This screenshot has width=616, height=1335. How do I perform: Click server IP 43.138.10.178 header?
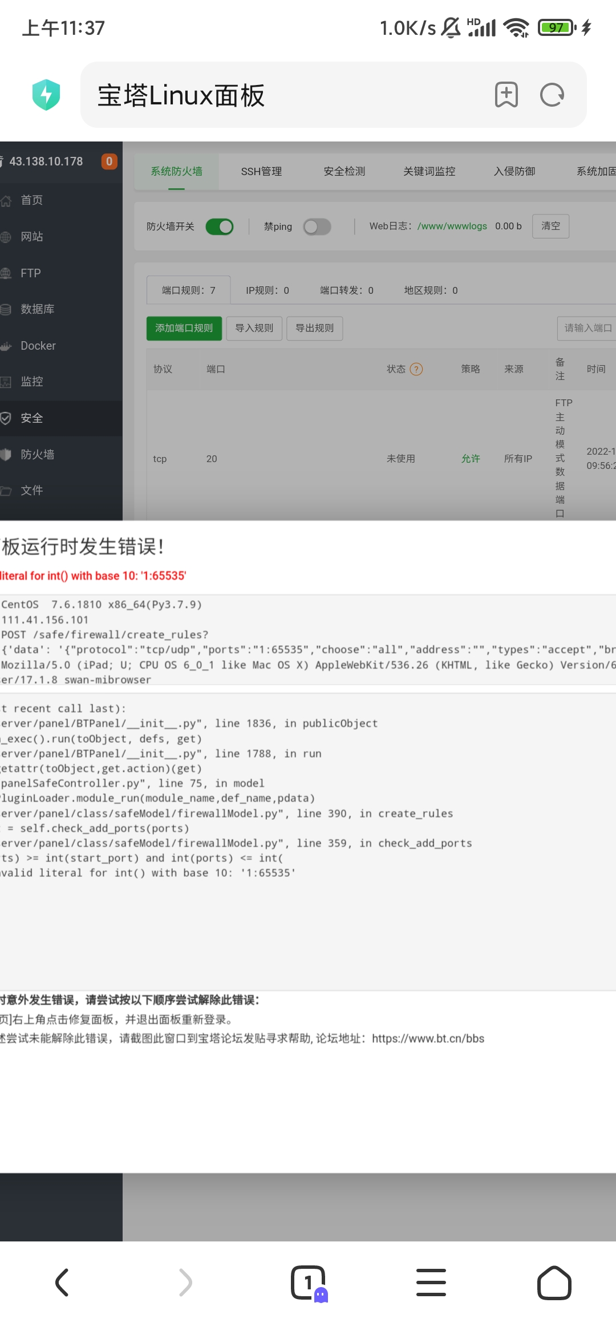tap(46, 161)
